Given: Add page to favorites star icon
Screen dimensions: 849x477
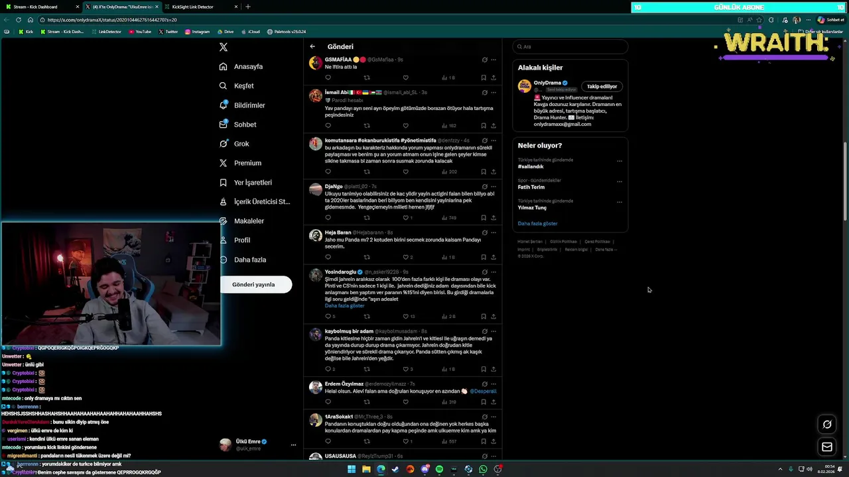Looking at the screenshot, I should [x=759, y=20].
